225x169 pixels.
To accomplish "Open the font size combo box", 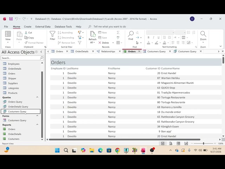I will coord(180,33).
